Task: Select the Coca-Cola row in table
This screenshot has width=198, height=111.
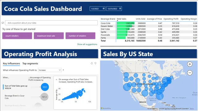Action: tap(149, 23)
